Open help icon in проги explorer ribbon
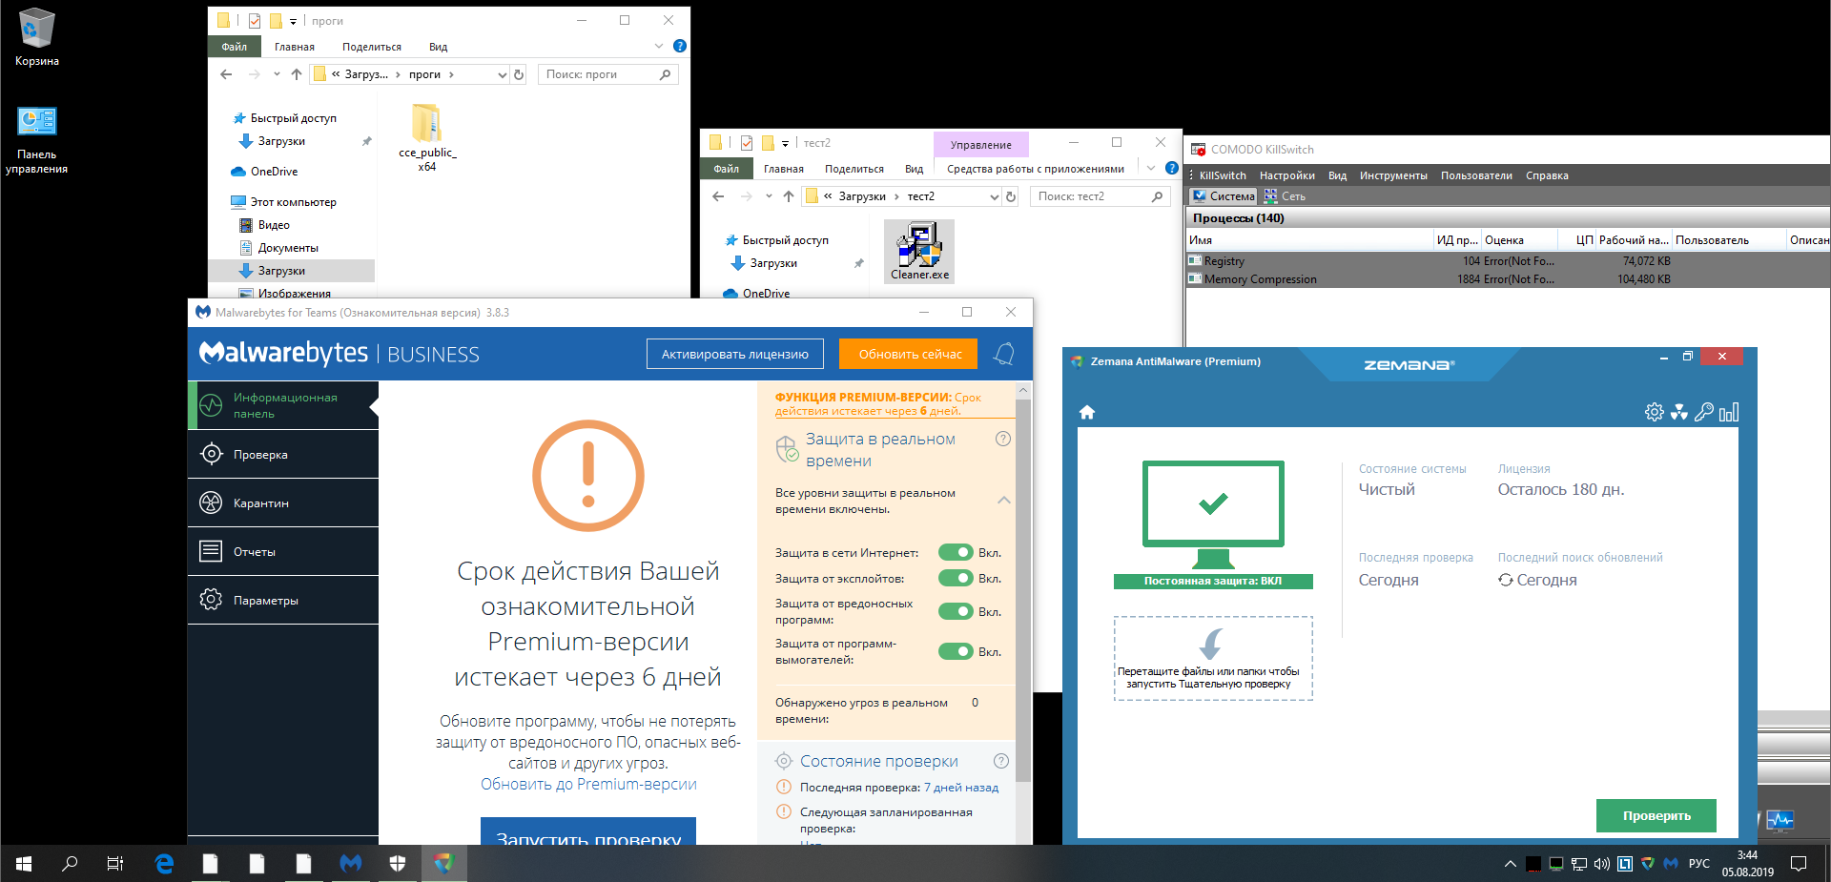 (x=679, y=46)
